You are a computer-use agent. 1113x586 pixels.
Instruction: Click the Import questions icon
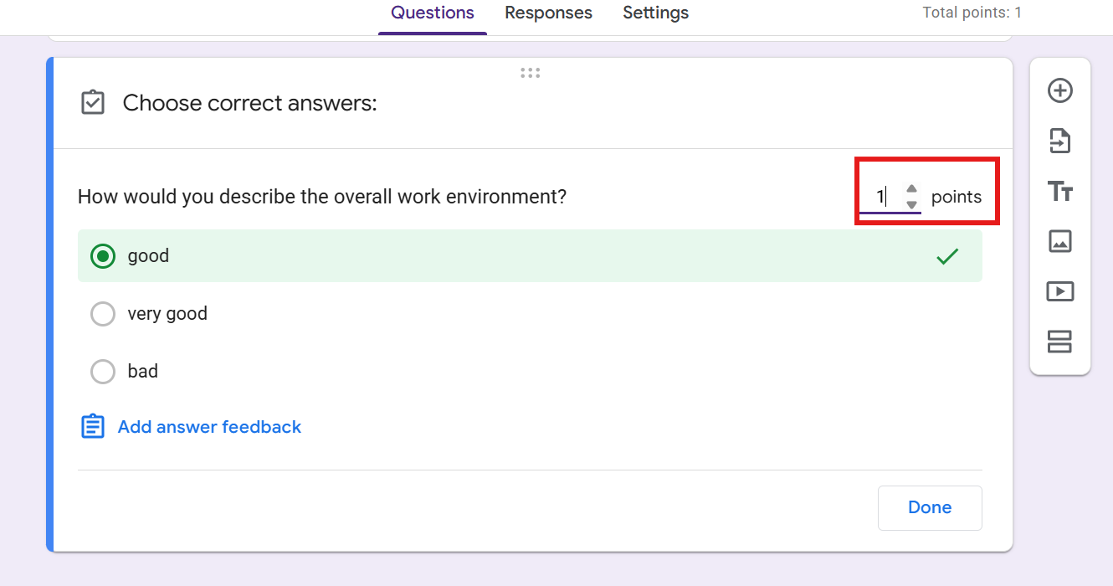click(x=1060, y=141)
